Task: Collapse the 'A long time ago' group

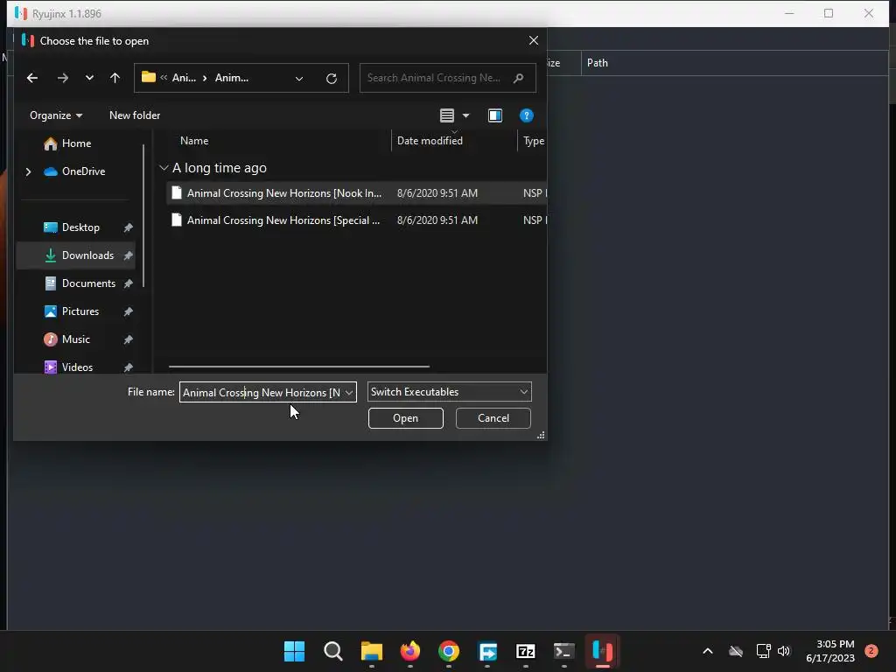Action: (164, 167)
